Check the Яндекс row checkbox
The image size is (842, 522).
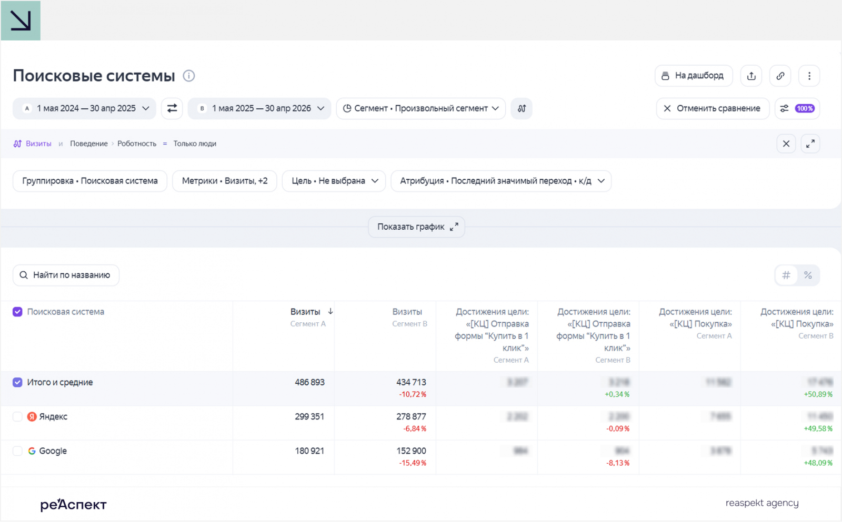point(17,416)
